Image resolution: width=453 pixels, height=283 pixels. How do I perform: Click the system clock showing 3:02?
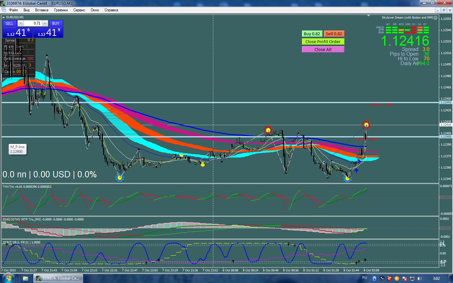tap(436, 278)
